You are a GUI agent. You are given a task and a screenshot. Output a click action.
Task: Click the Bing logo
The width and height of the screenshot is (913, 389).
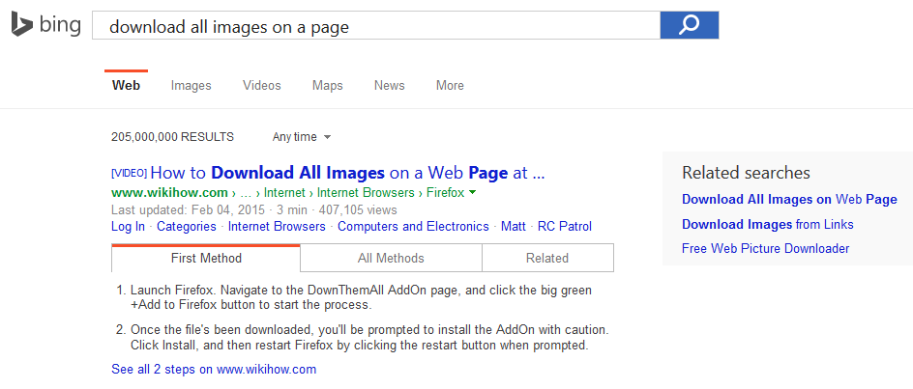[45, 26]
